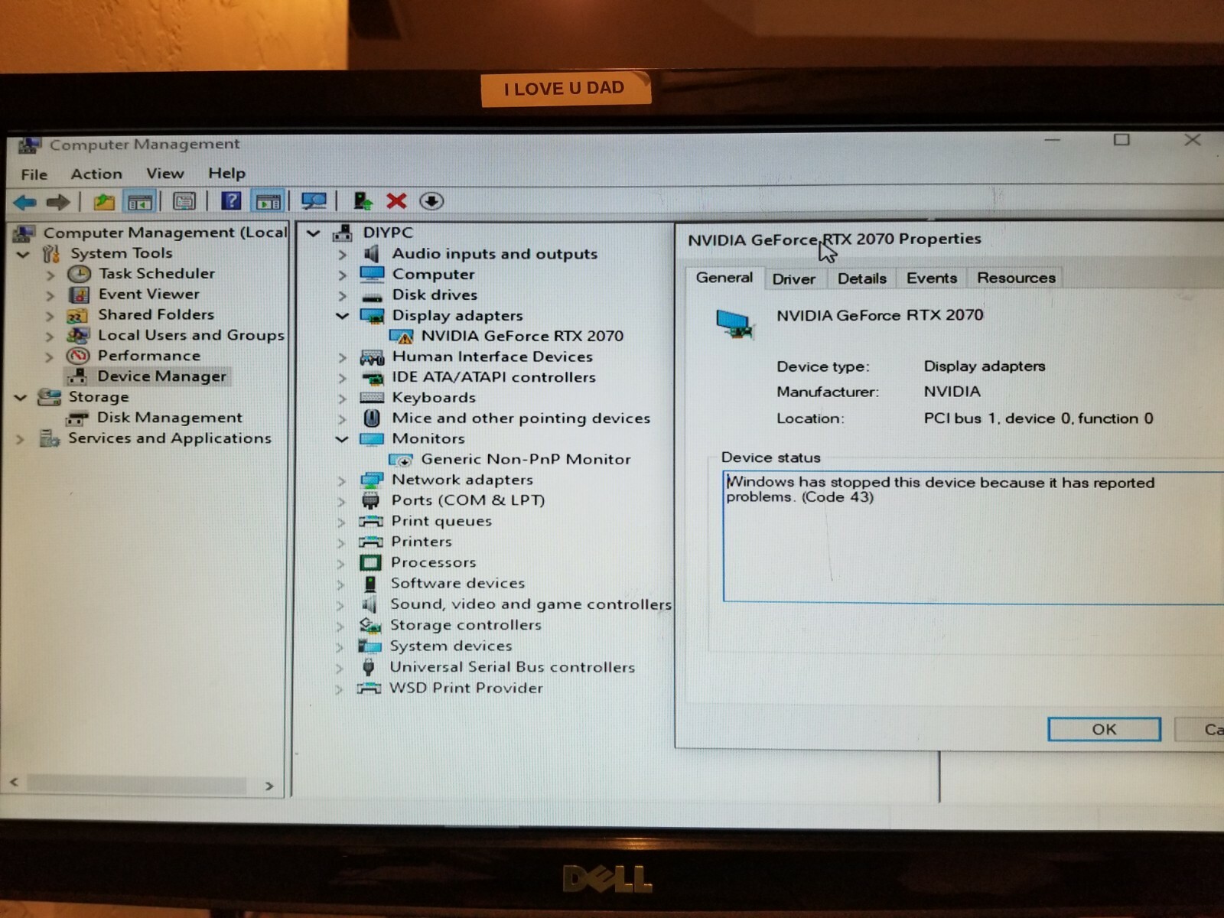
Task: Click the Back arrow toolbar icon
Action: [x=25, y=202]
